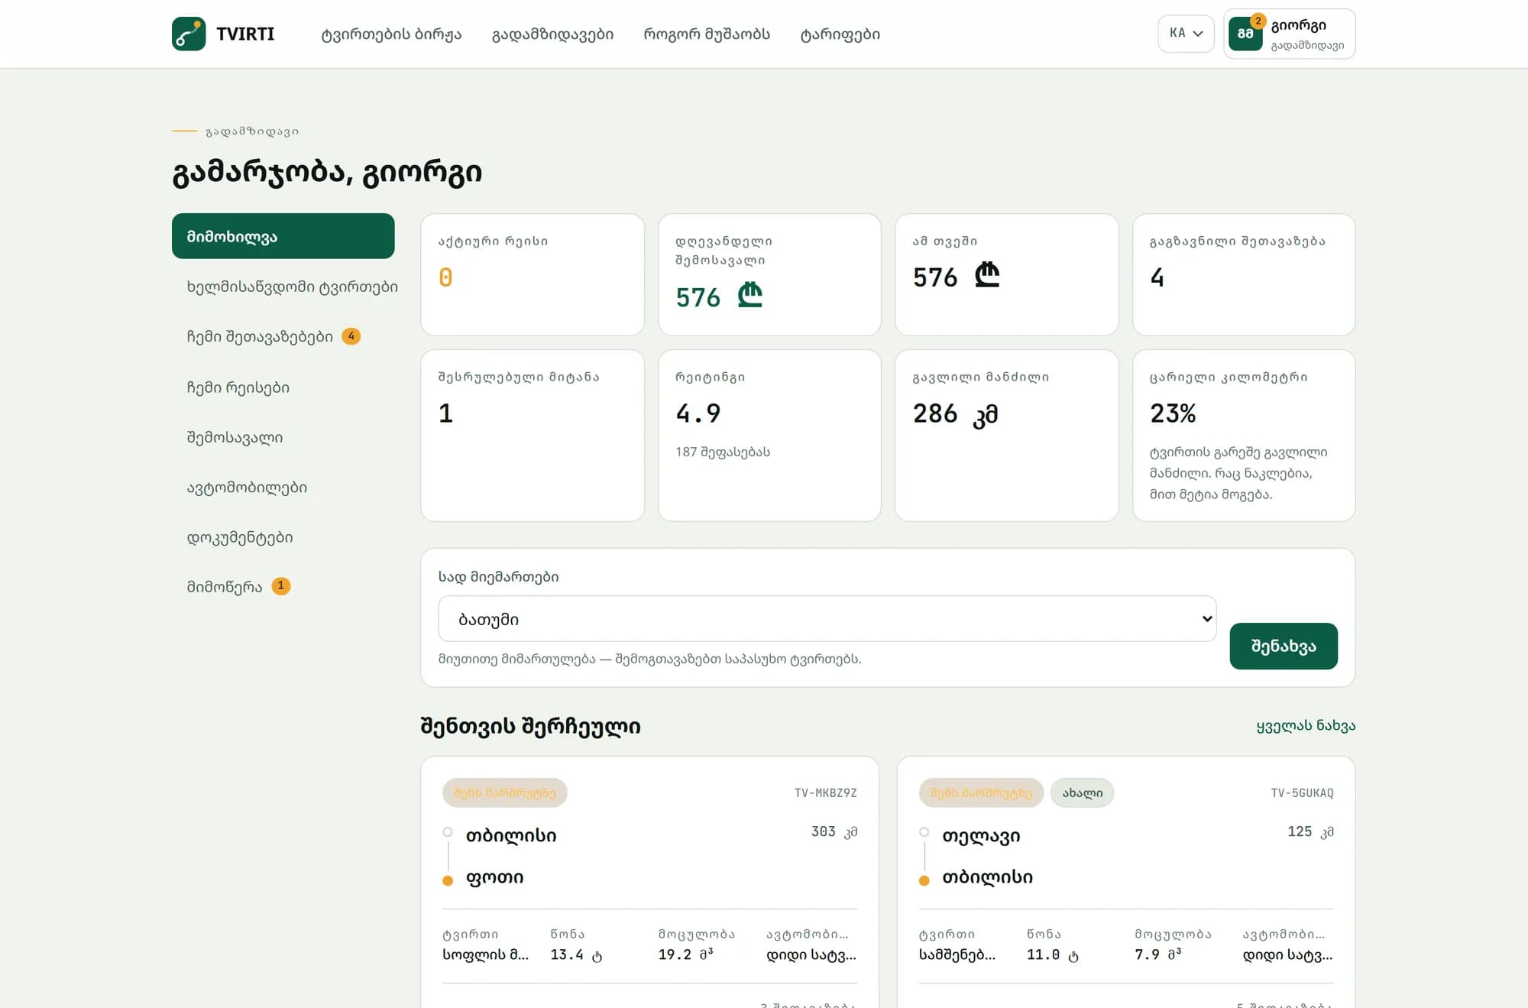Image resolution: width=1528 pixels, height=1008 pixels.
Task: Open შემოსავალი in the sidebar
Action: 235,438
